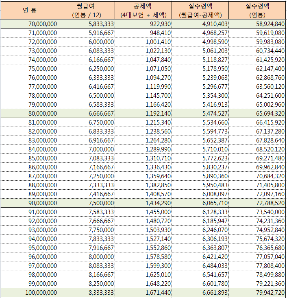Click net pay cell 4,998,590
Screen dimensions: 287x298
(200, 42)
